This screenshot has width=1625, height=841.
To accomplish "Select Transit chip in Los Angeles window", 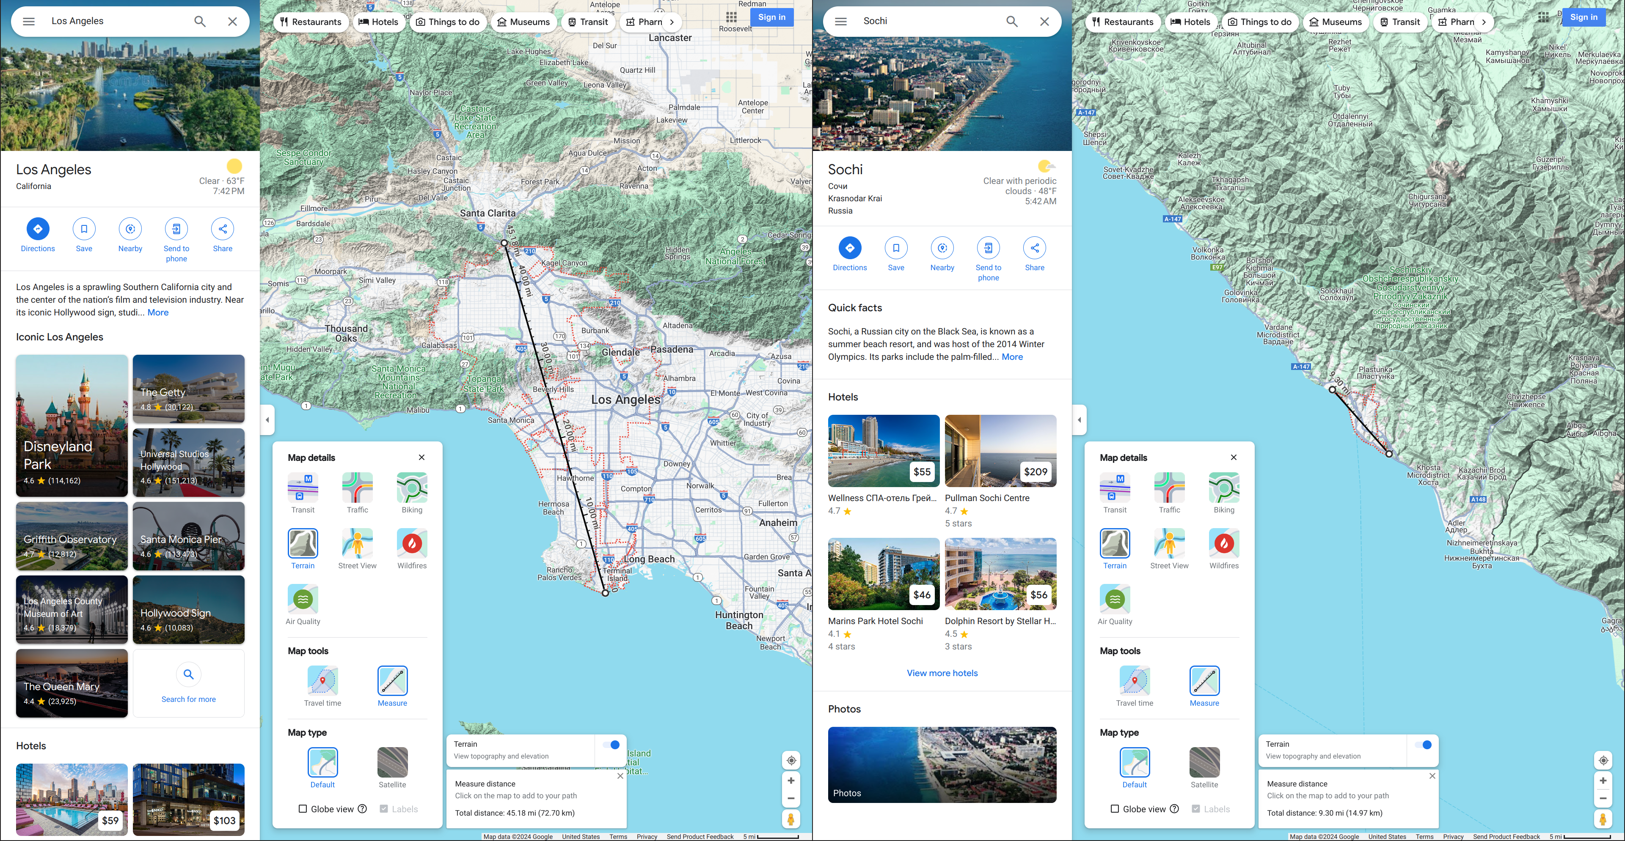I will 588,22.
